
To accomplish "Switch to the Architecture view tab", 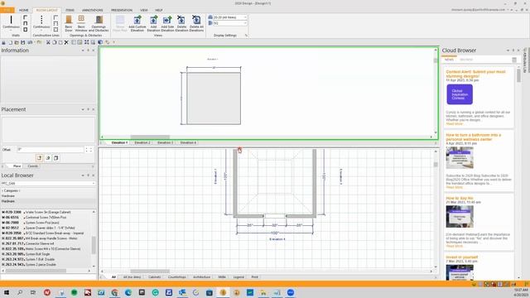I will 202,277.
